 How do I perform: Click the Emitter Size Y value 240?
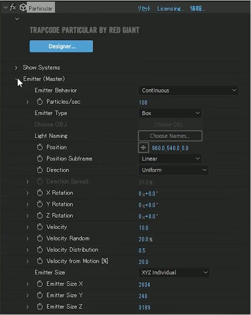tap(143, 296)
